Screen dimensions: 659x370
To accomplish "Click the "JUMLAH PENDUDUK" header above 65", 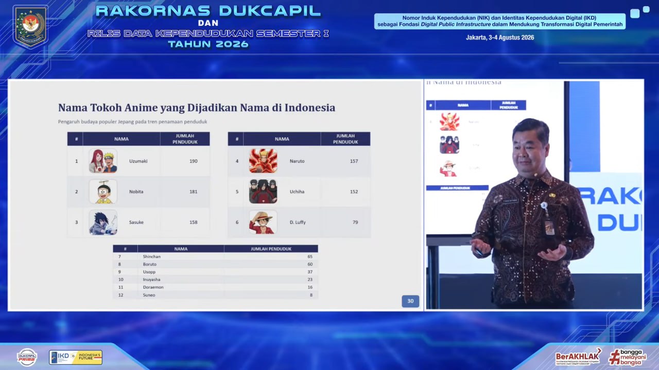I will 271,249.
